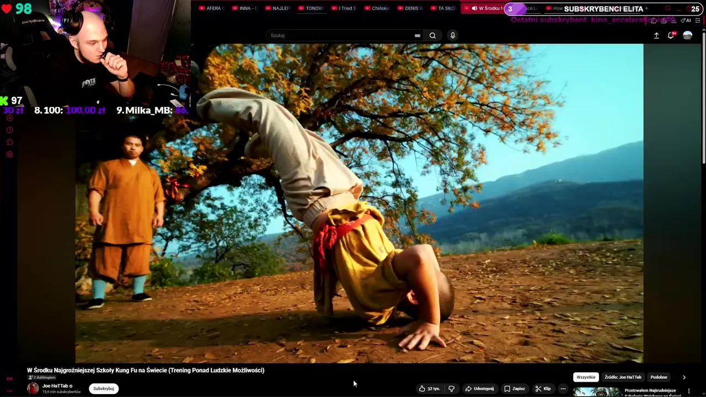Screen dimensions: 706x397
Task: Click the 'Z dubbingiem' label
Action: [x=42, y=377]
